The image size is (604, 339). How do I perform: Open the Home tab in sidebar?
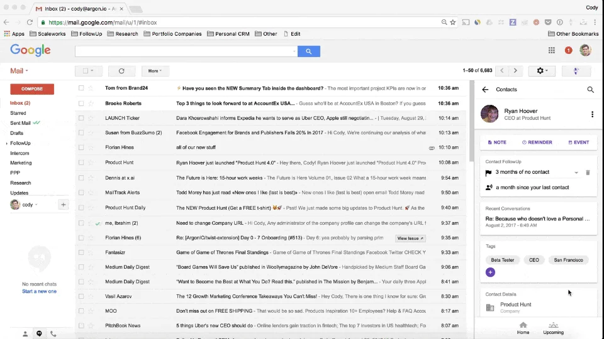pyautogui.click(x=523, y=328)
